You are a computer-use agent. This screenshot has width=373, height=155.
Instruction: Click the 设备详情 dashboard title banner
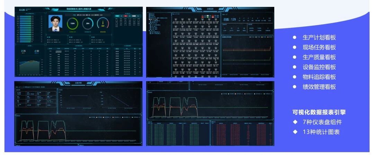79,83
